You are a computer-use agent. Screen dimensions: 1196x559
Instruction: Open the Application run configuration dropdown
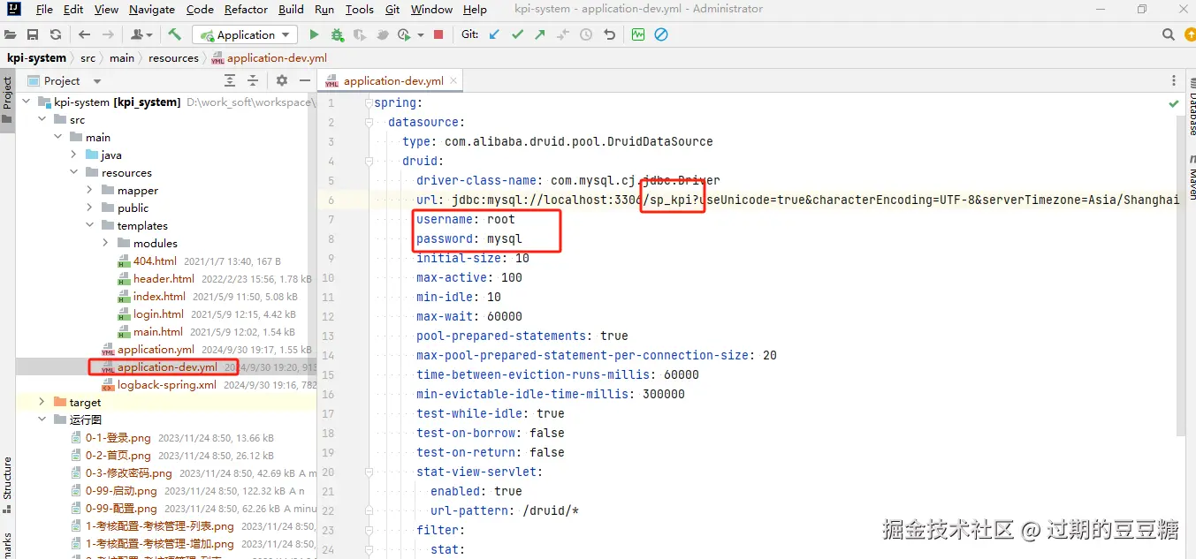(x=245, y=34)
